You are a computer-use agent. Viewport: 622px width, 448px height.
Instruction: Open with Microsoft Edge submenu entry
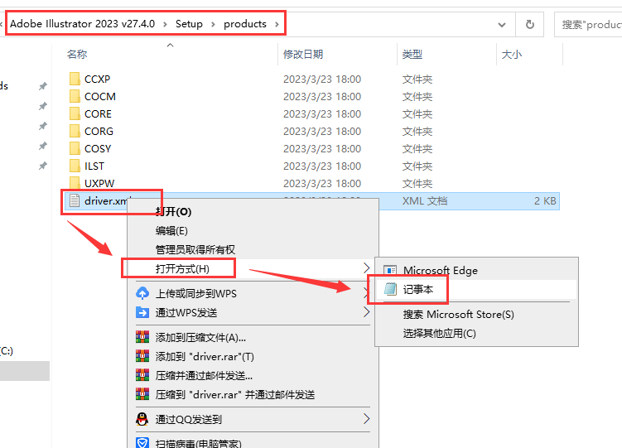pos(441,271)
